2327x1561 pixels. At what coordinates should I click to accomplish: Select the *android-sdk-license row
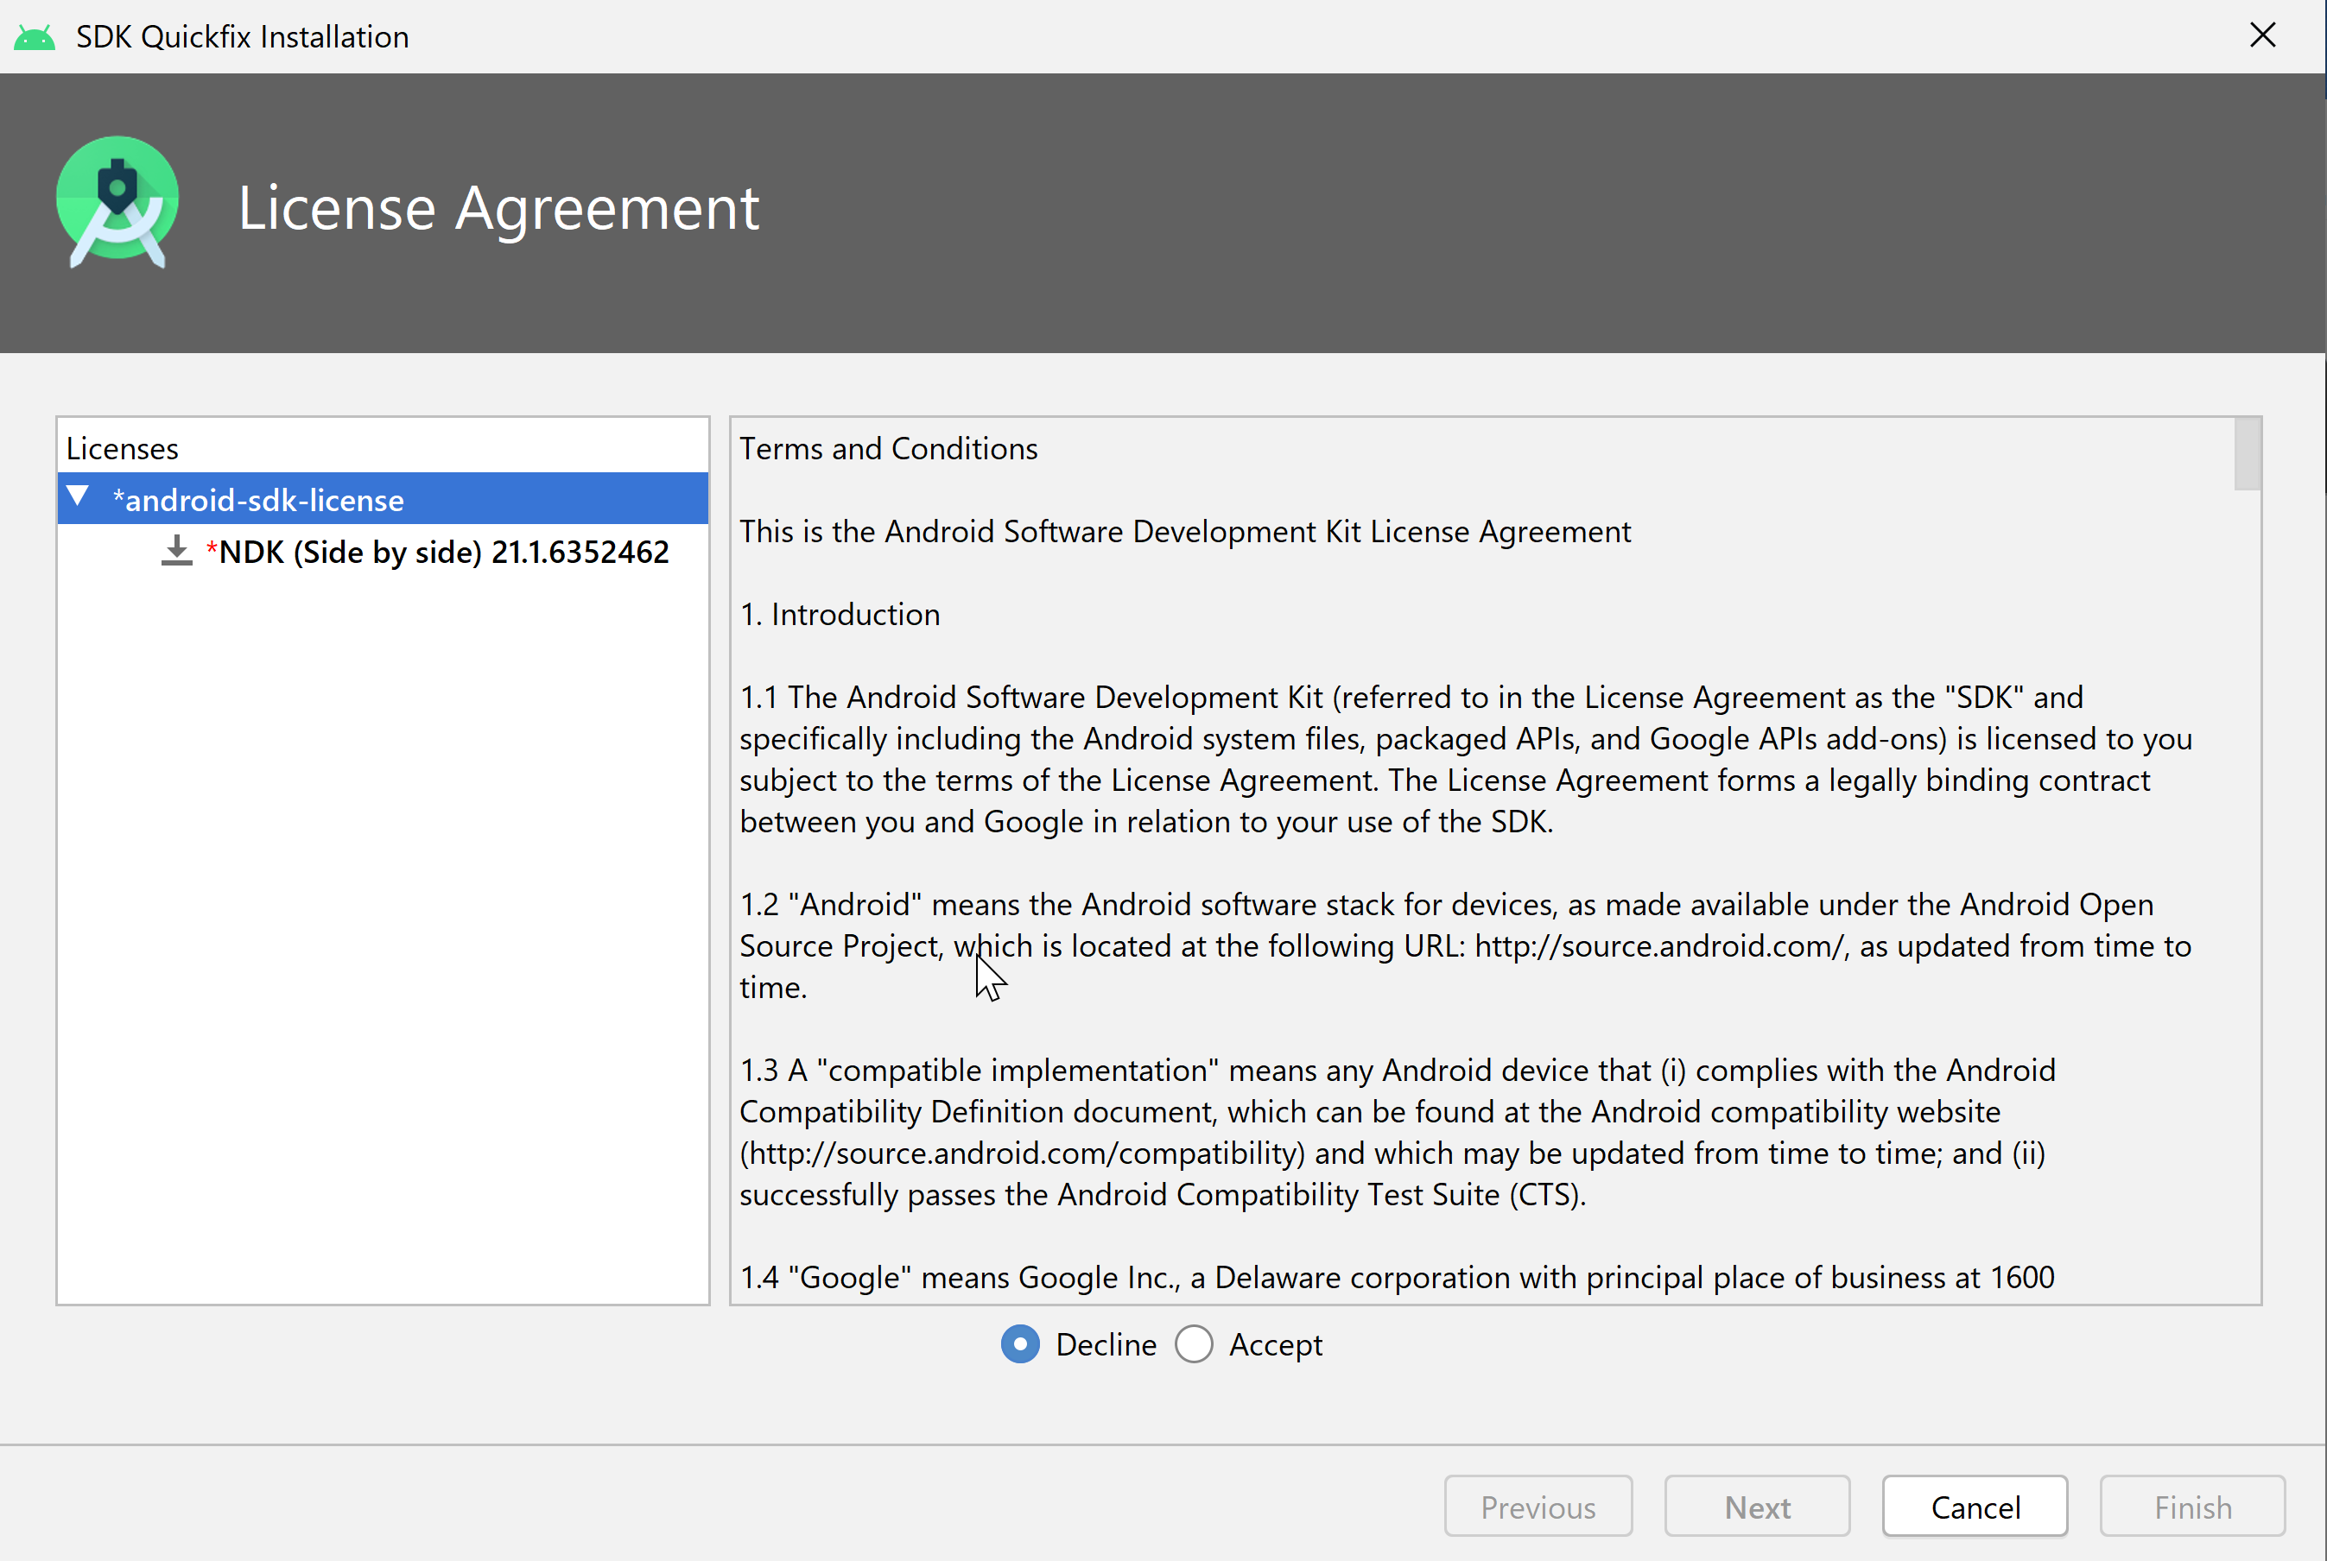[x=383, y=499]
